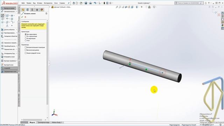Expand the Деталь3 tree node in viewport
Viewport: 224px width, 126px height.
click(50, 7)
